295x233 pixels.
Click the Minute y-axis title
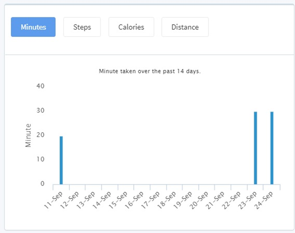click(x=28, y=135)
